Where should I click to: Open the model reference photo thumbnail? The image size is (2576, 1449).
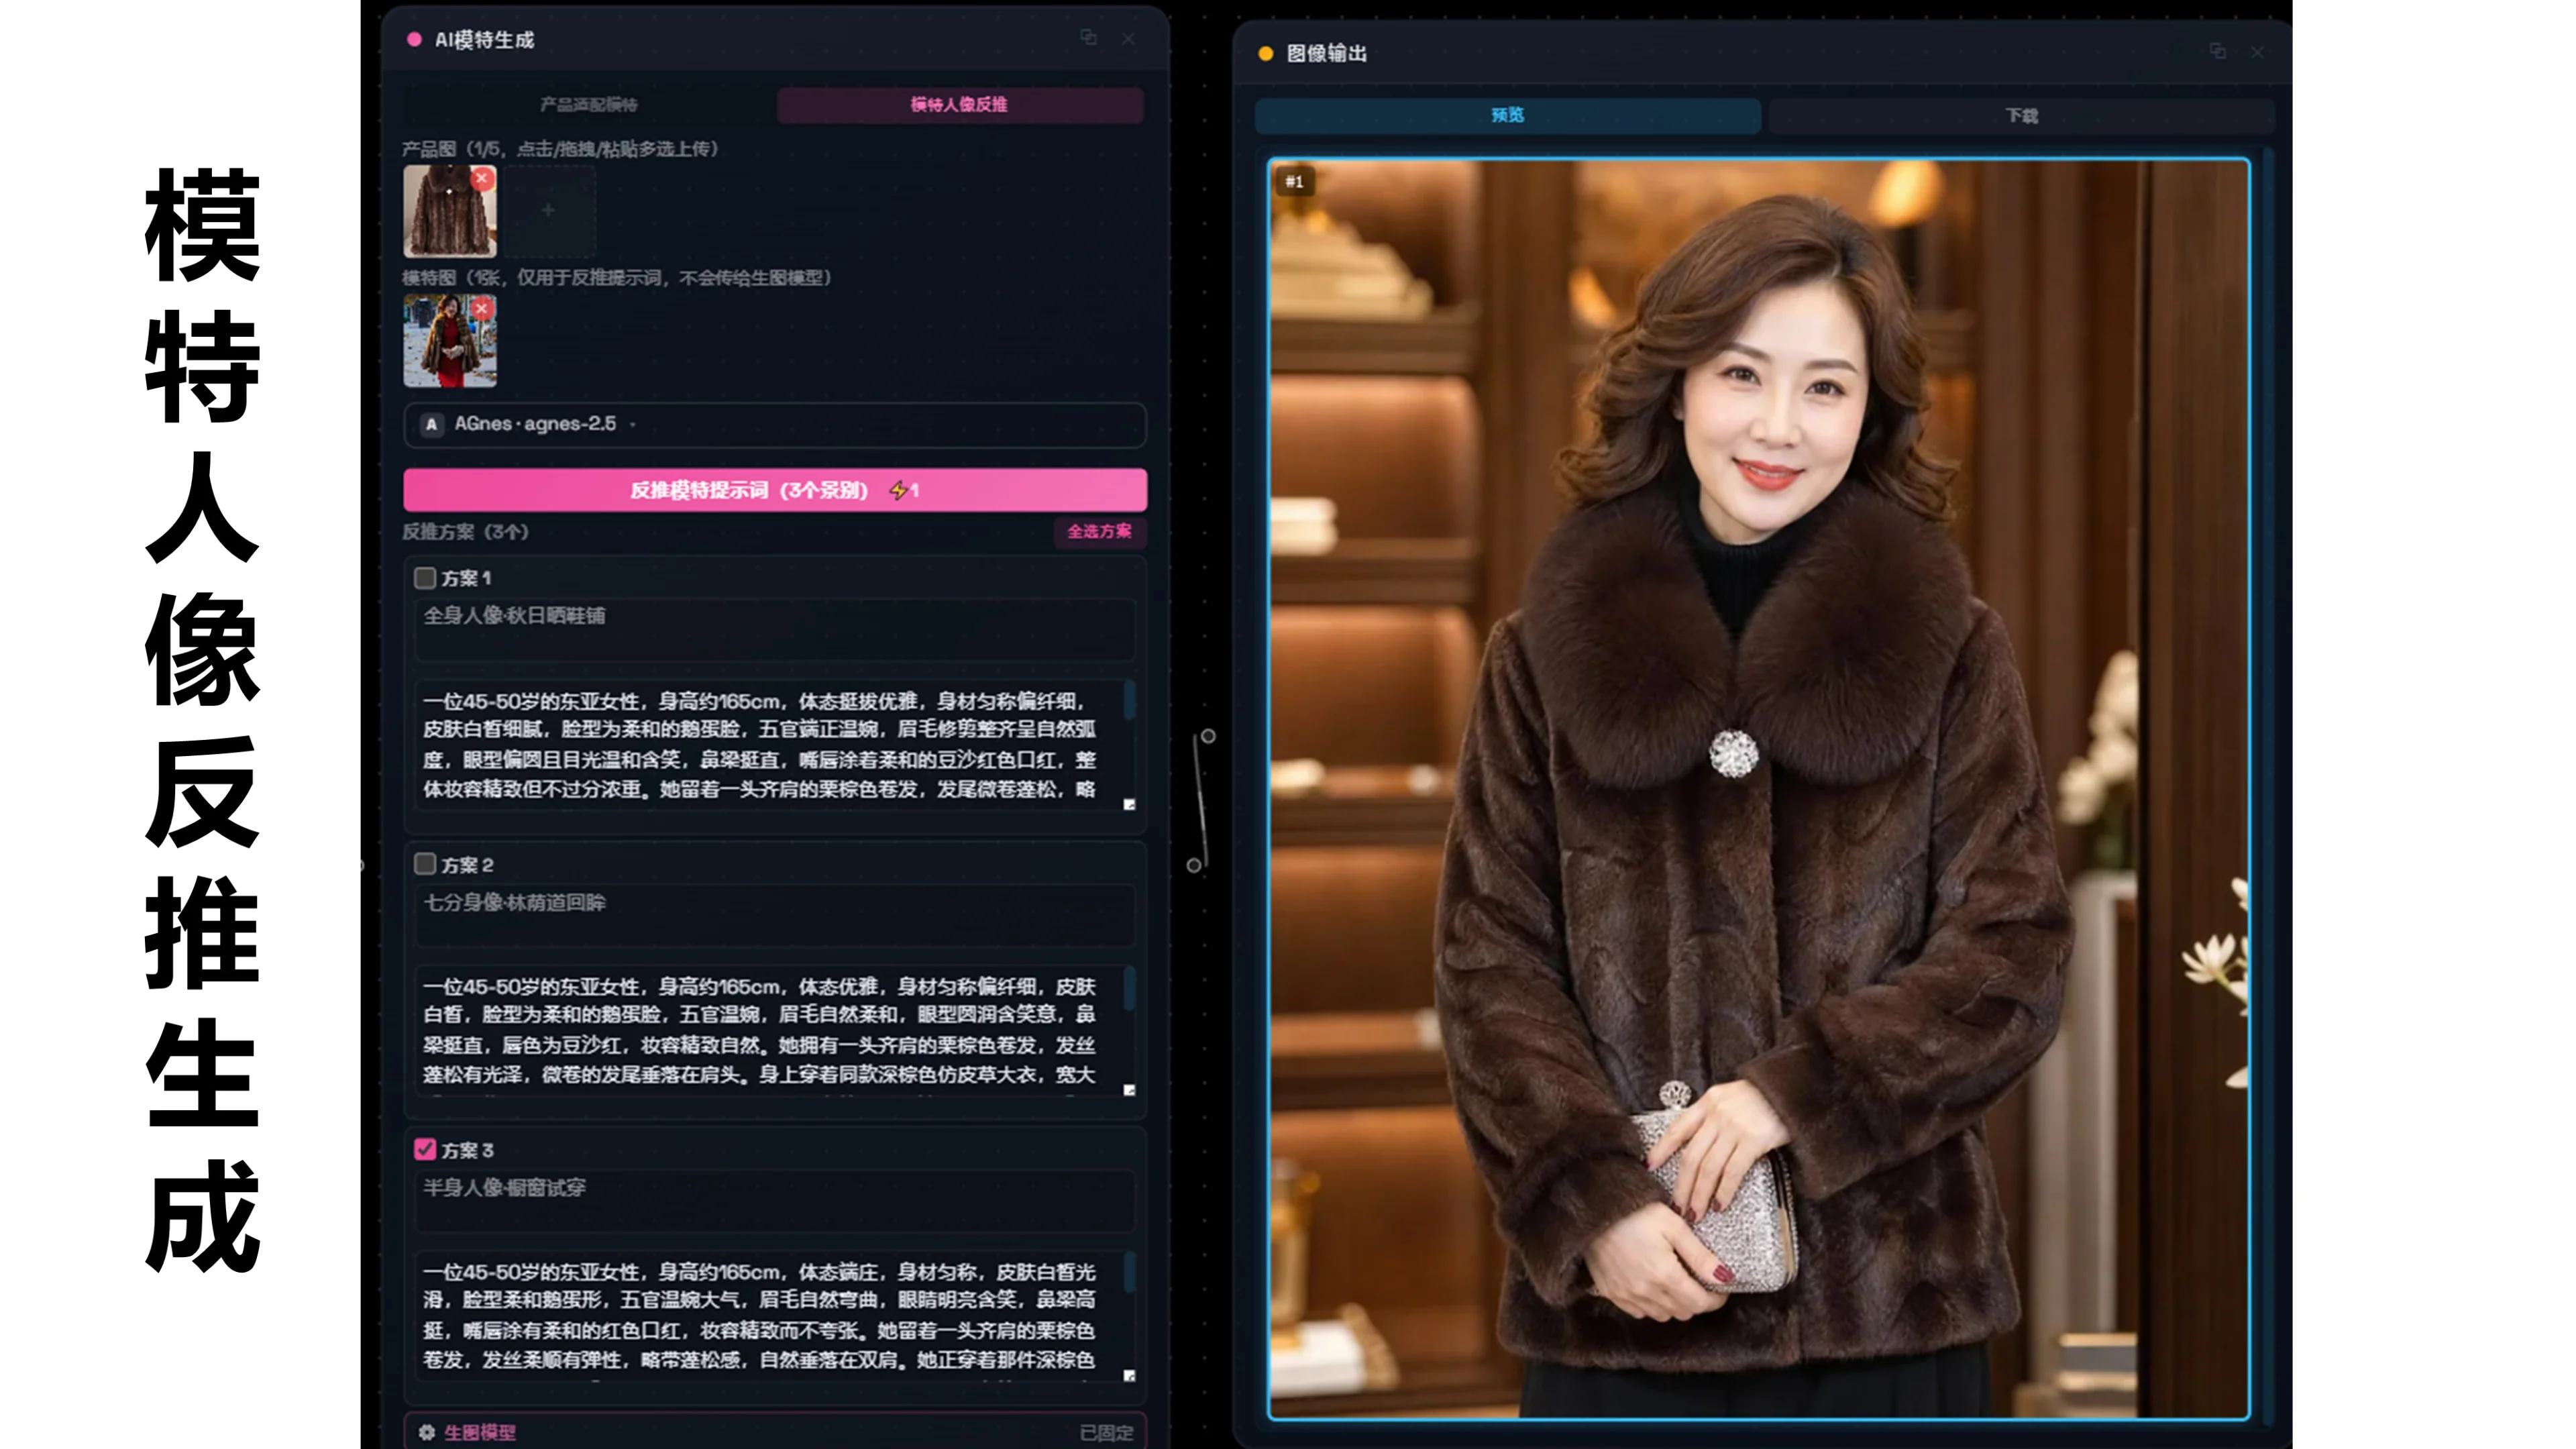[x=450, y=340]
